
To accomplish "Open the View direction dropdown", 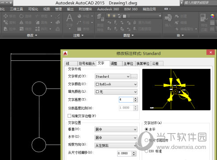I will (116, 145).
